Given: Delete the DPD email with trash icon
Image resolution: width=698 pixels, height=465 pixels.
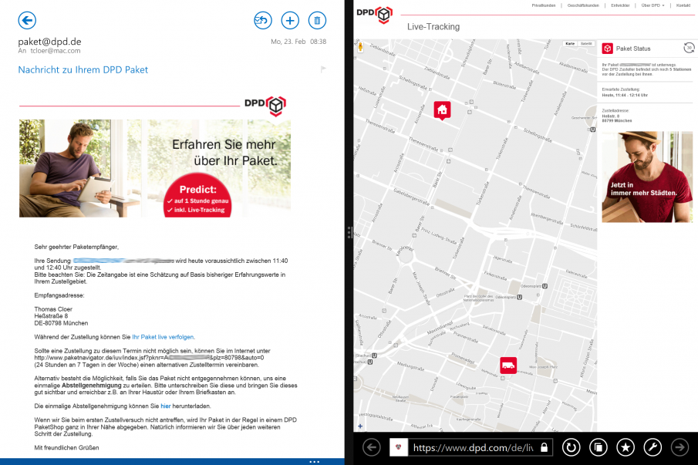Looking at the screenshot, I should (317, 21).
